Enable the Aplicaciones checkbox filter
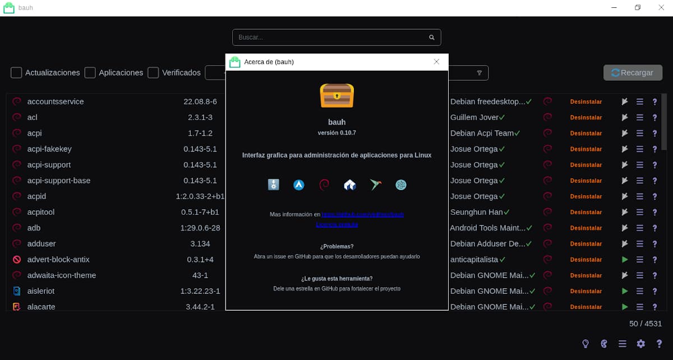 90,72
